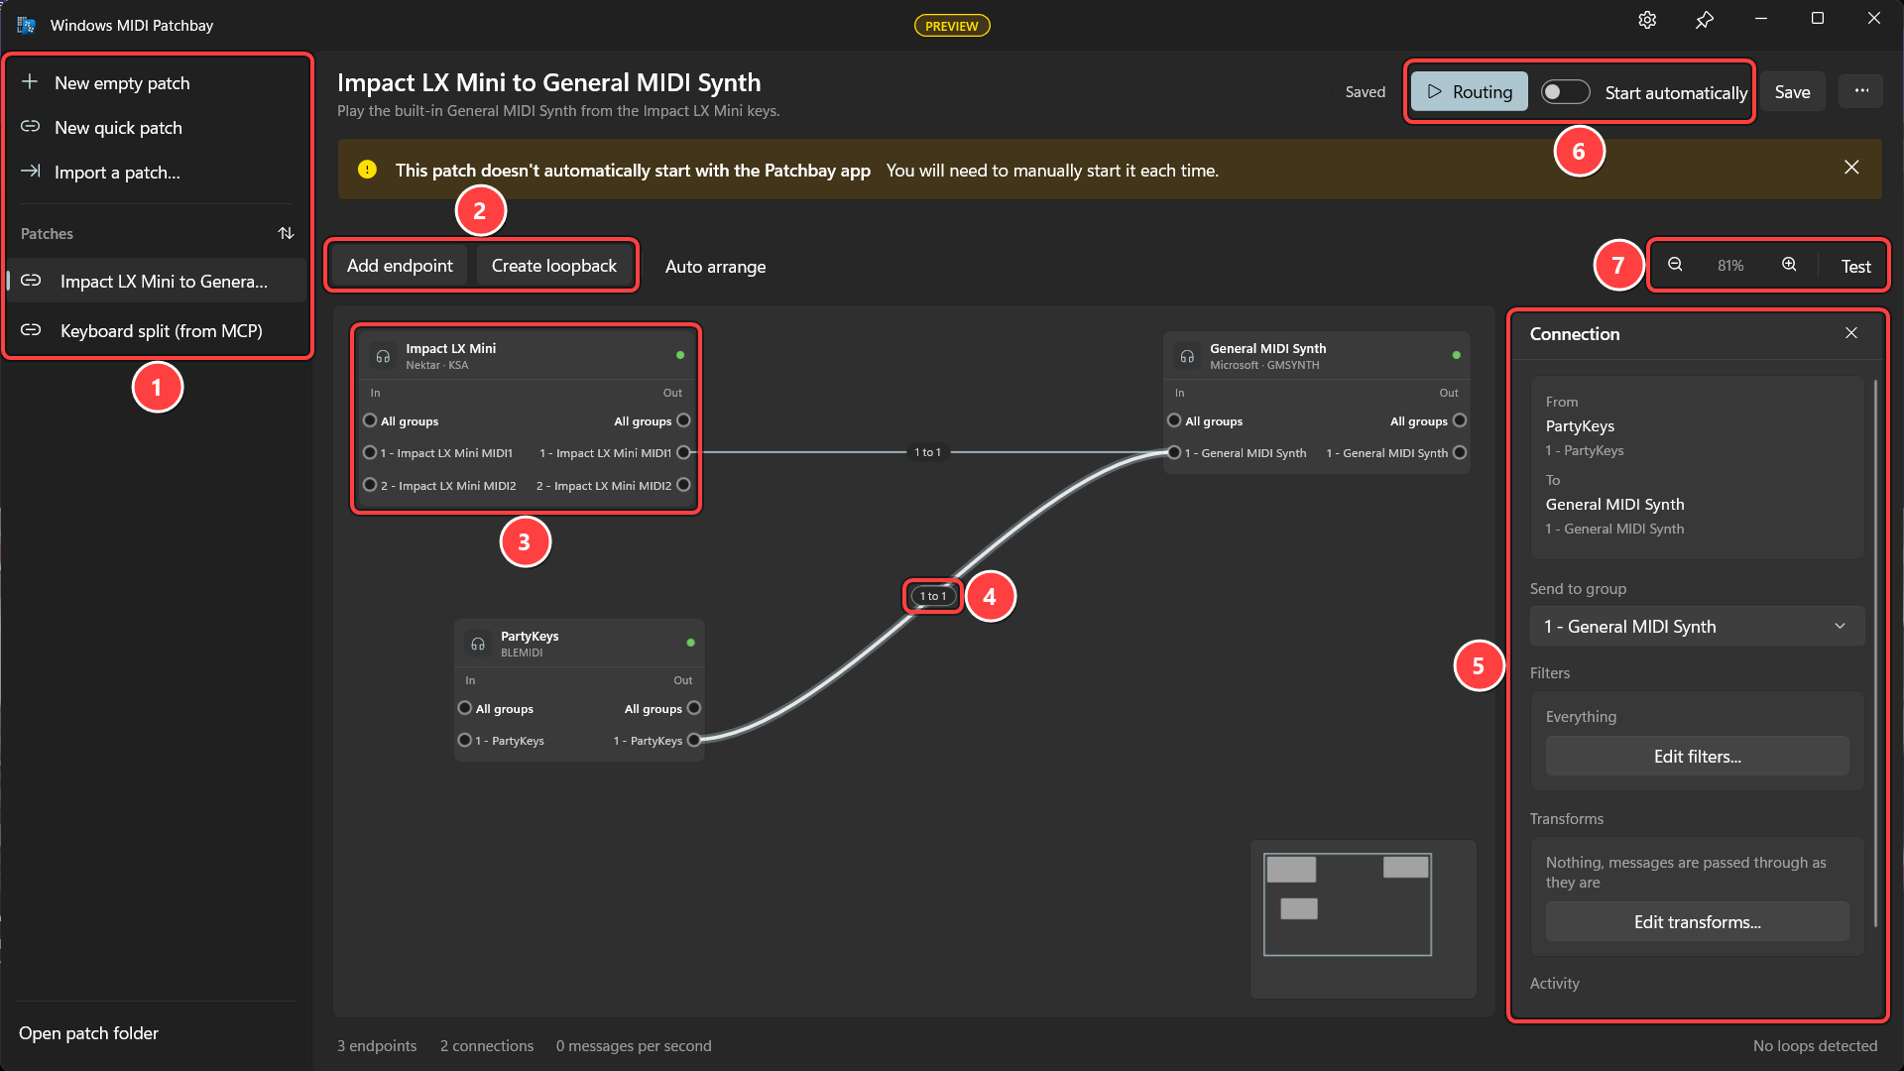1904x1071 pixels.
Task: Select the 1 - PartyKeys input port
Action: 464,740
